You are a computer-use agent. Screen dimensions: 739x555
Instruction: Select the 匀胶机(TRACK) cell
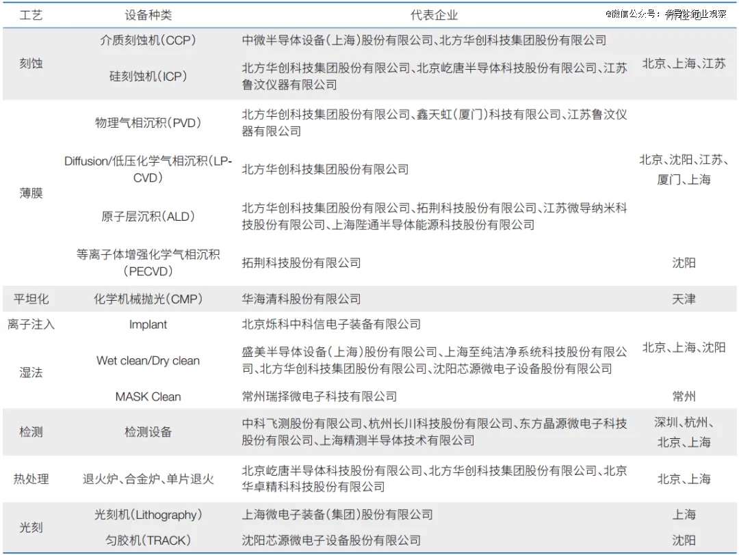[x=148, y=540]
